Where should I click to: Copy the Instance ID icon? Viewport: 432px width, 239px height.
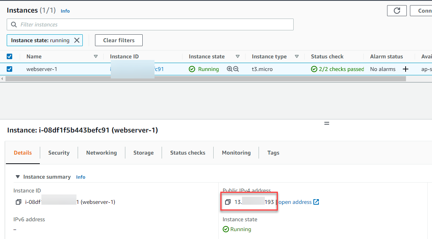[x=19, y=202]
